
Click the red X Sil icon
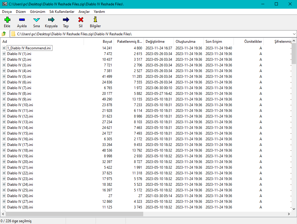[81, 20]
